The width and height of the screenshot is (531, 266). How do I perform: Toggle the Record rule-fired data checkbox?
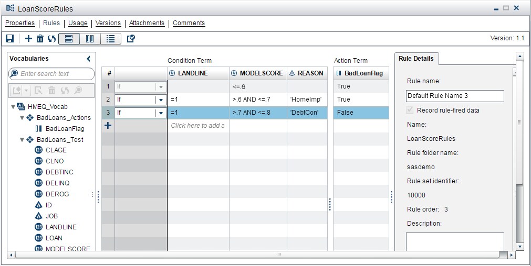tap(410, 110)
